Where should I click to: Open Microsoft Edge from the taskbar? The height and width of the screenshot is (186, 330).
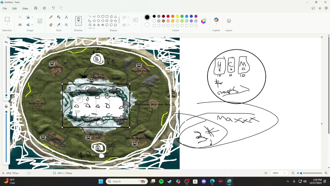[212, 181]
